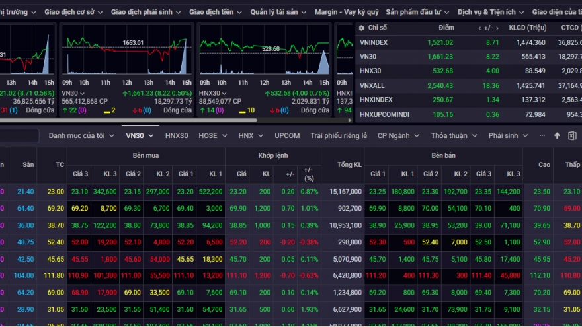The height and width of the screenshot is (327, 582).
Task: Expand the Thỏa thuận dropdown
Action: click(x=454, y=135)
